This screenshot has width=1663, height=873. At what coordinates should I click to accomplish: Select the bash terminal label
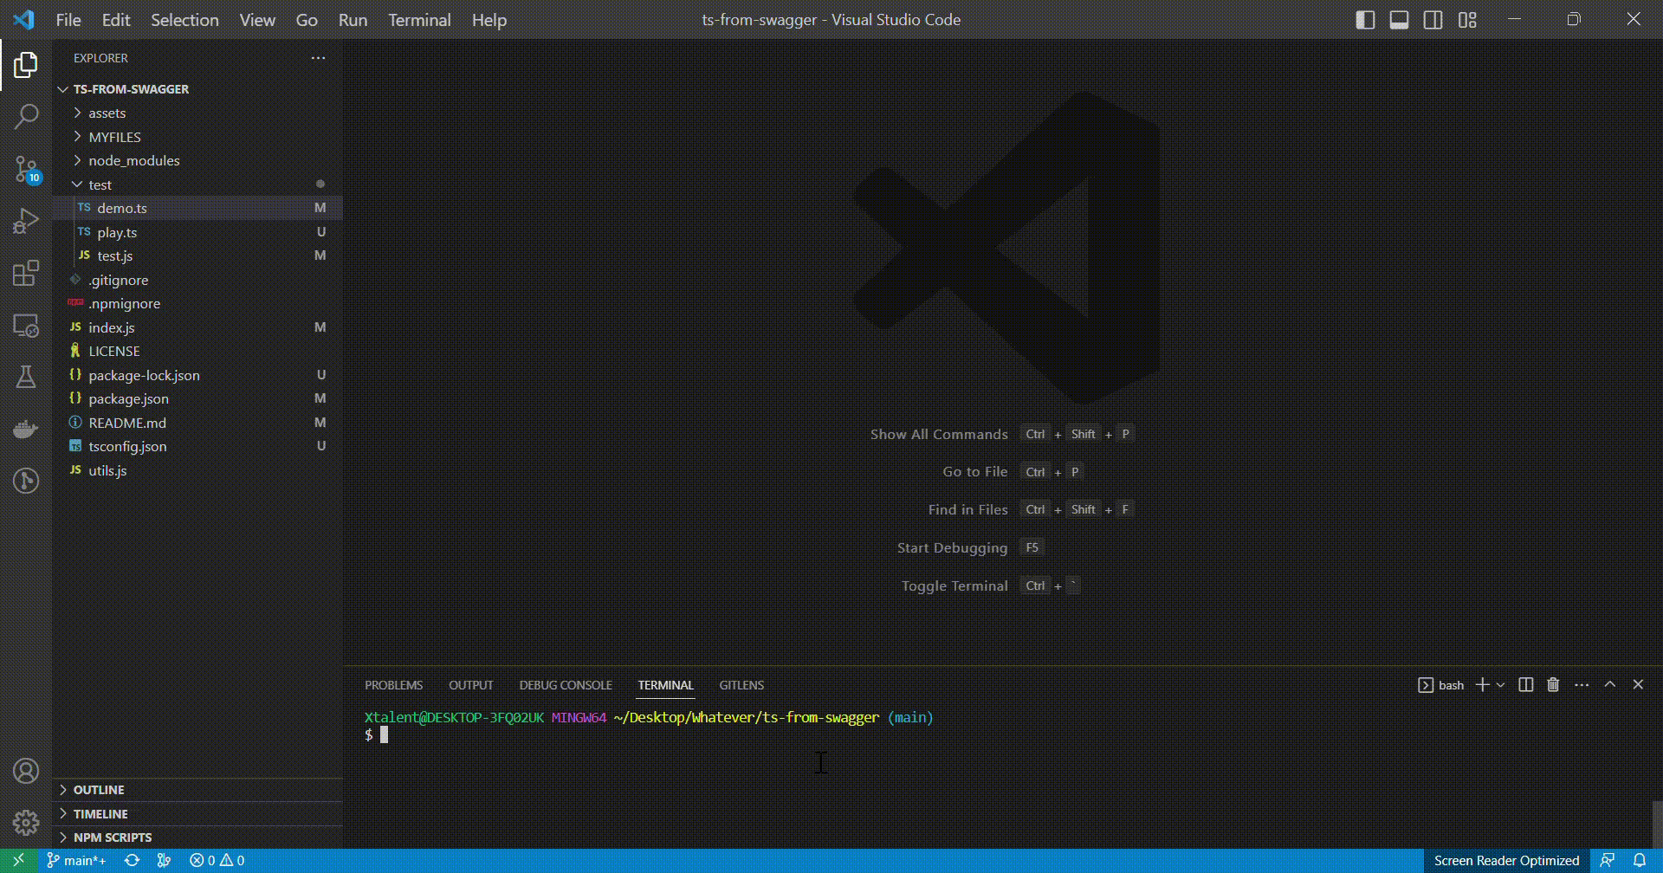[1441, 685]
